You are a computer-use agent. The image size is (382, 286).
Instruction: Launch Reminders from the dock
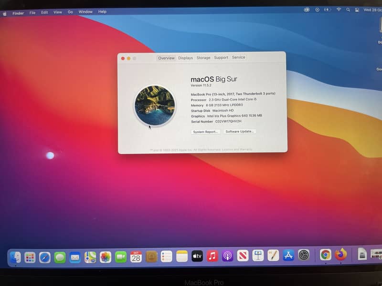167,256
